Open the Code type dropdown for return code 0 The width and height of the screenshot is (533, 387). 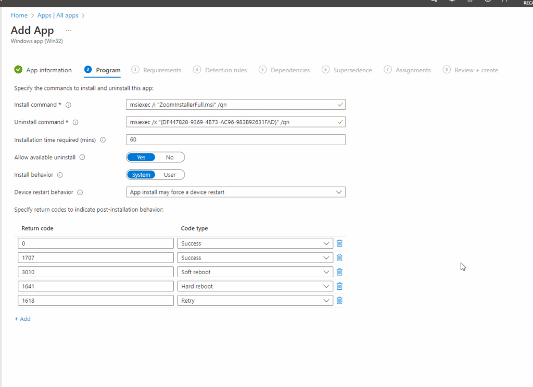(325, 243)
